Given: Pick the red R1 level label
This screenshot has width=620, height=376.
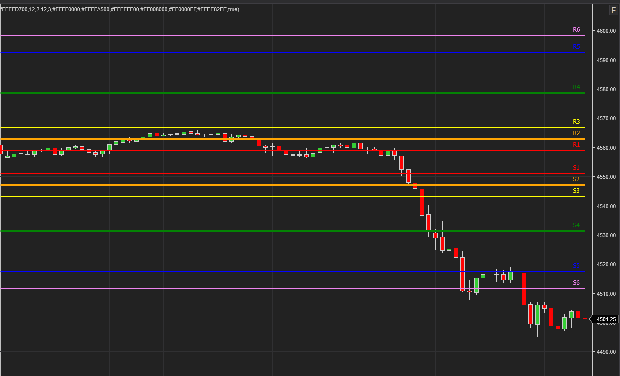Looking at the screenshot, I should pyautogui.click(x=576, y=145).
